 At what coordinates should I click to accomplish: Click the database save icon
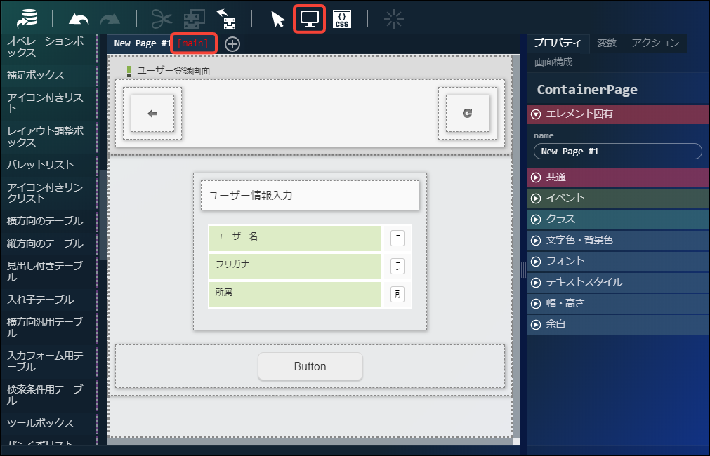pyautogui.click(x=27, y=19)
